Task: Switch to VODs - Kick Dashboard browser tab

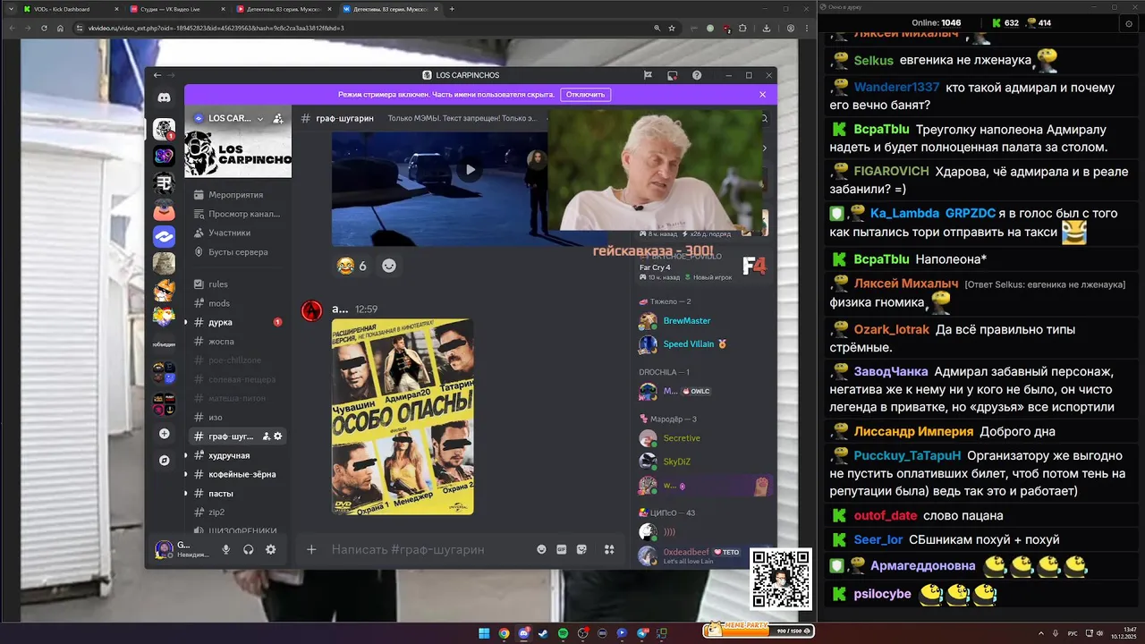Action: [x=70, y=9]
